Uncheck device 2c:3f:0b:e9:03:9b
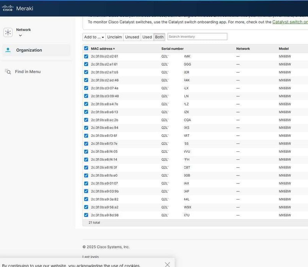Image resolution: width=308 pixels, height=267 pixels. 86,191
